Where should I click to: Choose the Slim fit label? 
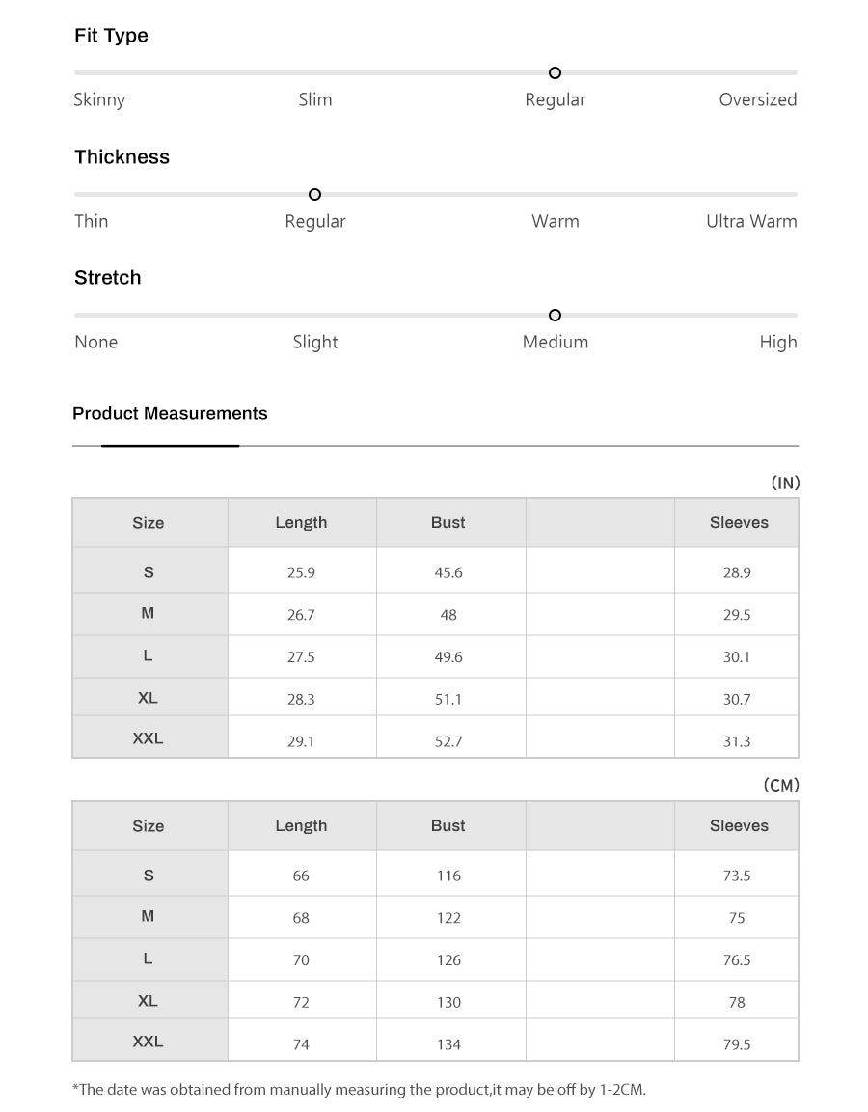tap(315, 99)
